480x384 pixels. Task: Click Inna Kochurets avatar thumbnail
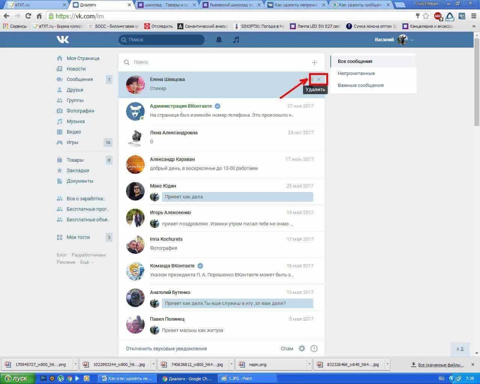tap(135, 244)
